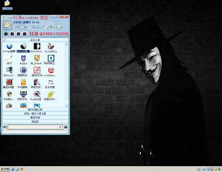Expand the 黑客字典 category bar
Screen dimensions: 222x172
point(35,117)
